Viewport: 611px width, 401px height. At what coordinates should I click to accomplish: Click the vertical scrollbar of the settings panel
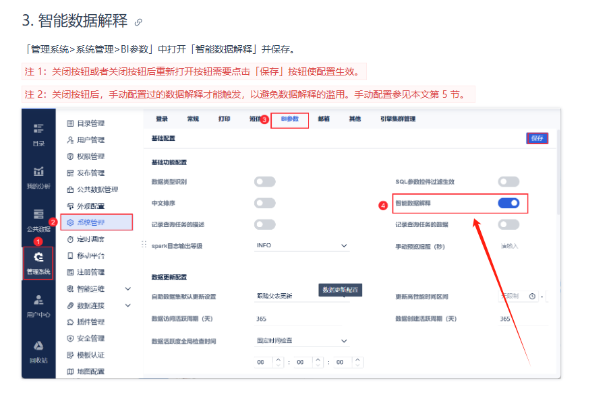tap(559, 172)
